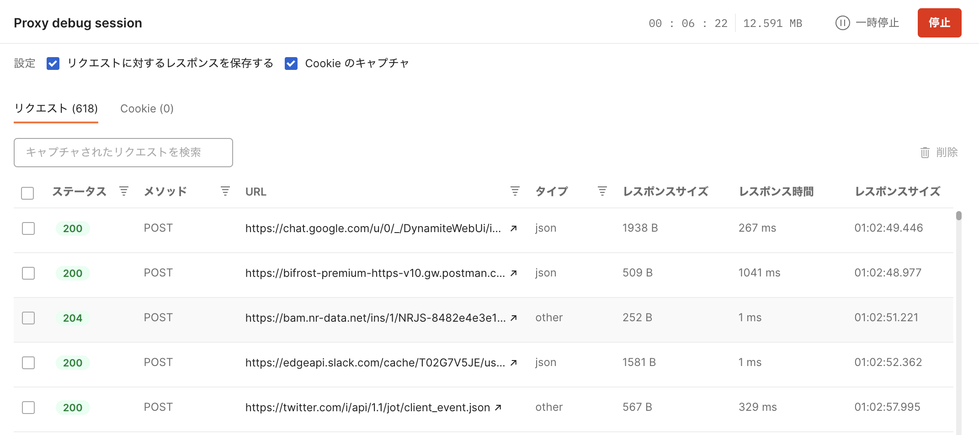Open the メソッド column filter
The image size is (979, 435).
(224, 191)
